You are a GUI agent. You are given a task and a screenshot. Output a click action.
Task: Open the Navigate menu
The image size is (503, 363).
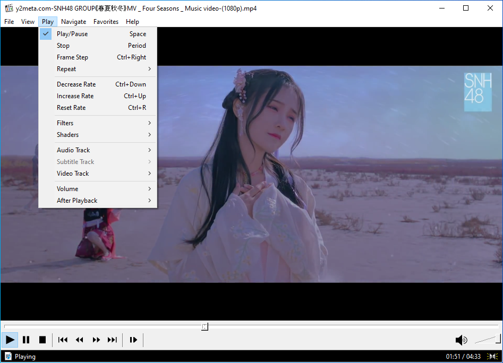73,22
